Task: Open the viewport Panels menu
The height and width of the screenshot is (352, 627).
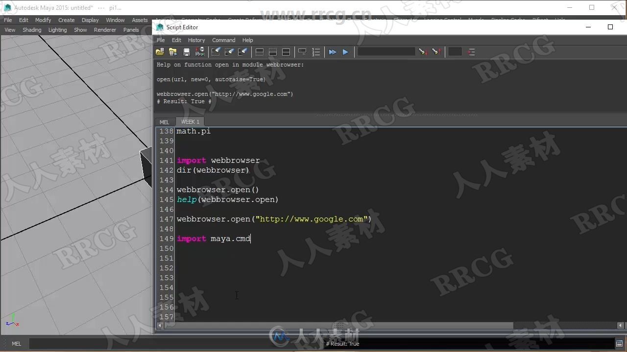Action: click(x=131, y=30)
